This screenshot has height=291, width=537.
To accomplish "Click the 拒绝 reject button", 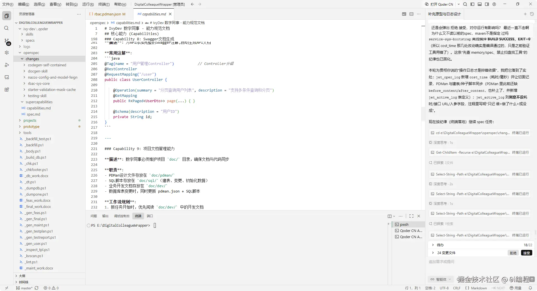I will click(x=513, y=253).
